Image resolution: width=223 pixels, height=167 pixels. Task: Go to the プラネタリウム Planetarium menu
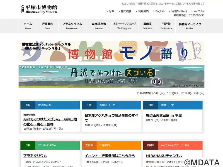[x=72, y=26]
